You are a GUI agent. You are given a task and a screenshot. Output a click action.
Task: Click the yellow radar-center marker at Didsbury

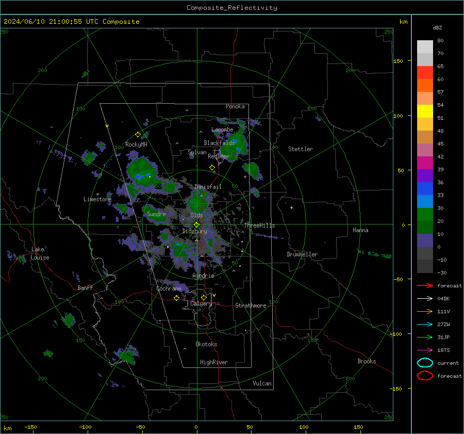196,225
